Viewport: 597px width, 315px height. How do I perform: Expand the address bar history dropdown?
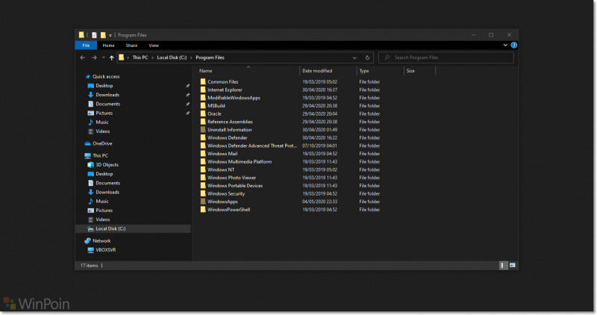pos(354,57)
